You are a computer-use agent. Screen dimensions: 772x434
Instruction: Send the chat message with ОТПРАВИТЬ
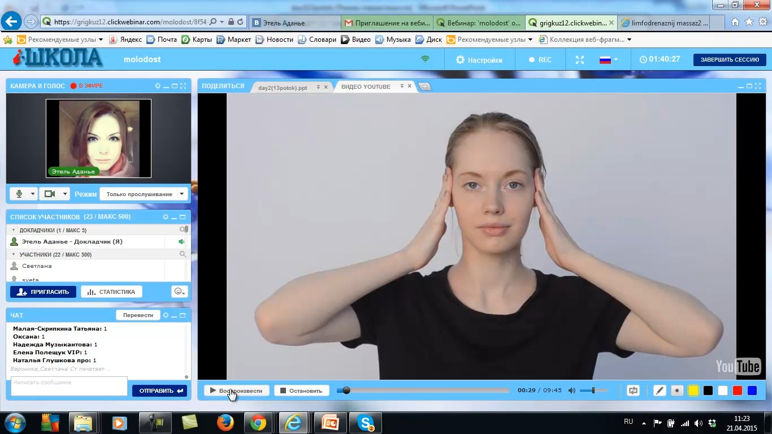tap(159, 390)
